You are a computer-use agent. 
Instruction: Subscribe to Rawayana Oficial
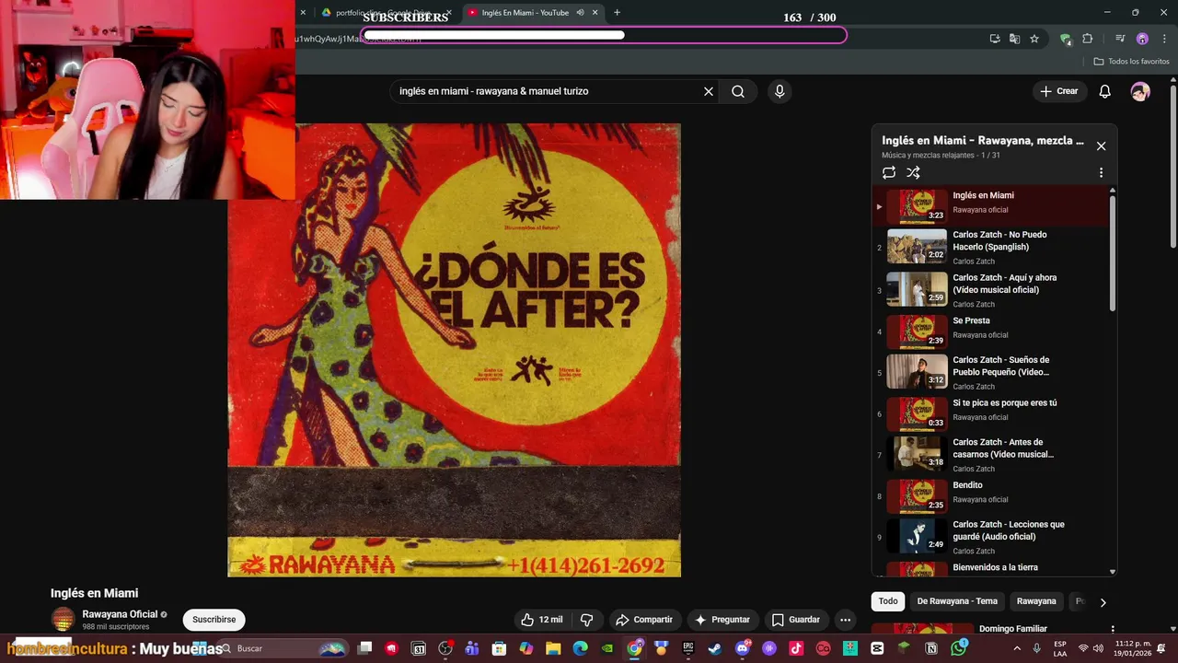coord(214,620)
